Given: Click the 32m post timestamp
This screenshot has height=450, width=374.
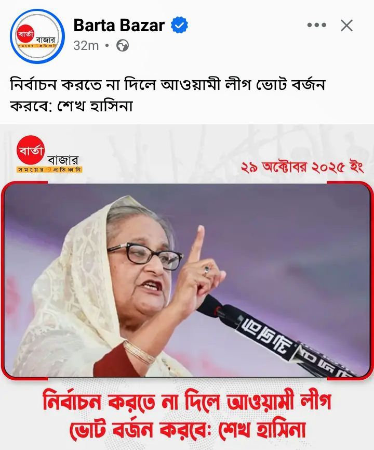Looking at the screenshot, I should pyautogui.click(x=86, y=46).
